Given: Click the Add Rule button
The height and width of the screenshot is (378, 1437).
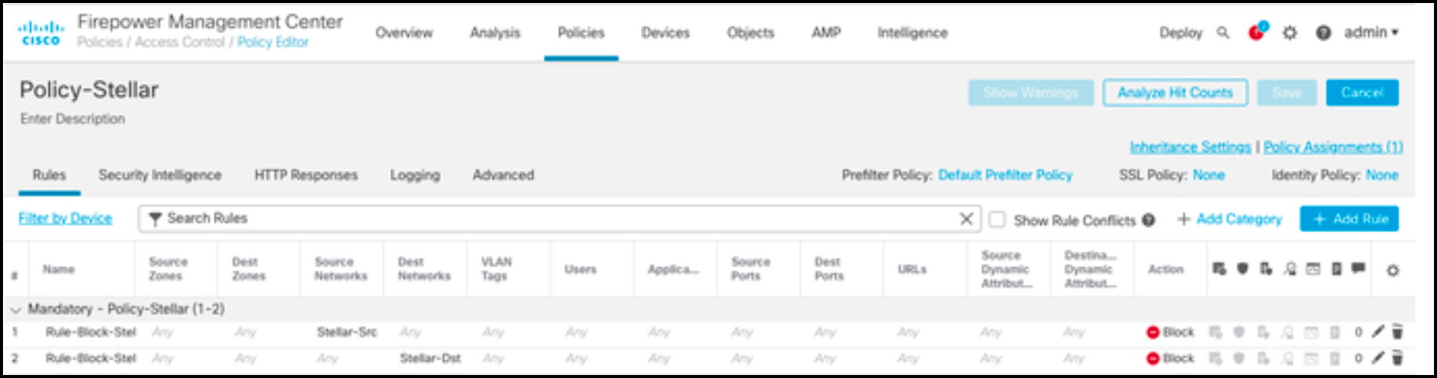Looking at the screenshot, I should tap(1349, 218).
